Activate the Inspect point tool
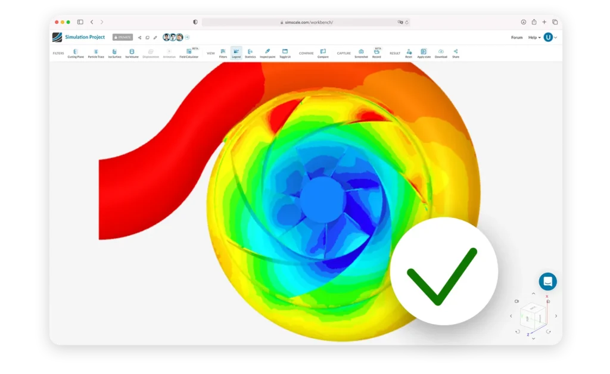This screenshot has height=374, width=610. pyautogui.click(x=267, y=53)
